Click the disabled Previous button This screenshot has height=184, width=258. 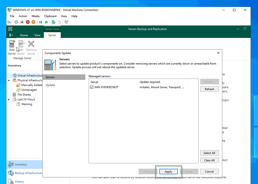coord(148,171)
